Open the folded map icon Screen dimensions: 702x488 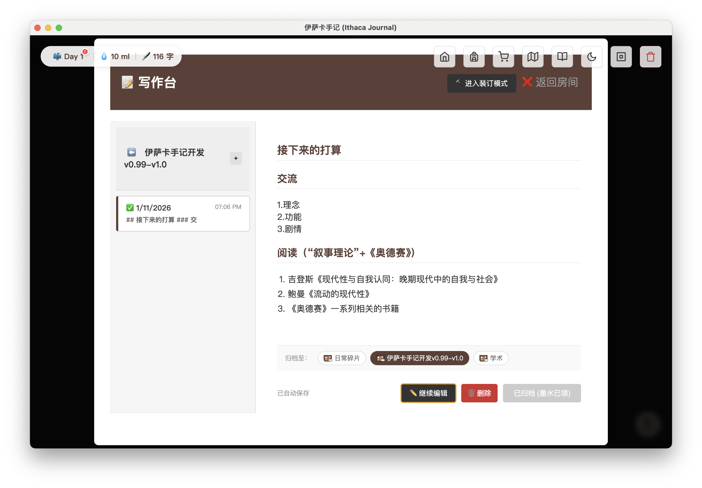point(533,56)
